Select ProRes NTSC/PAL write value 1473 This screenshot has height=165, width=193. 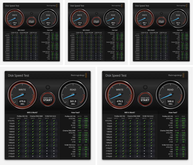point(80,119)
